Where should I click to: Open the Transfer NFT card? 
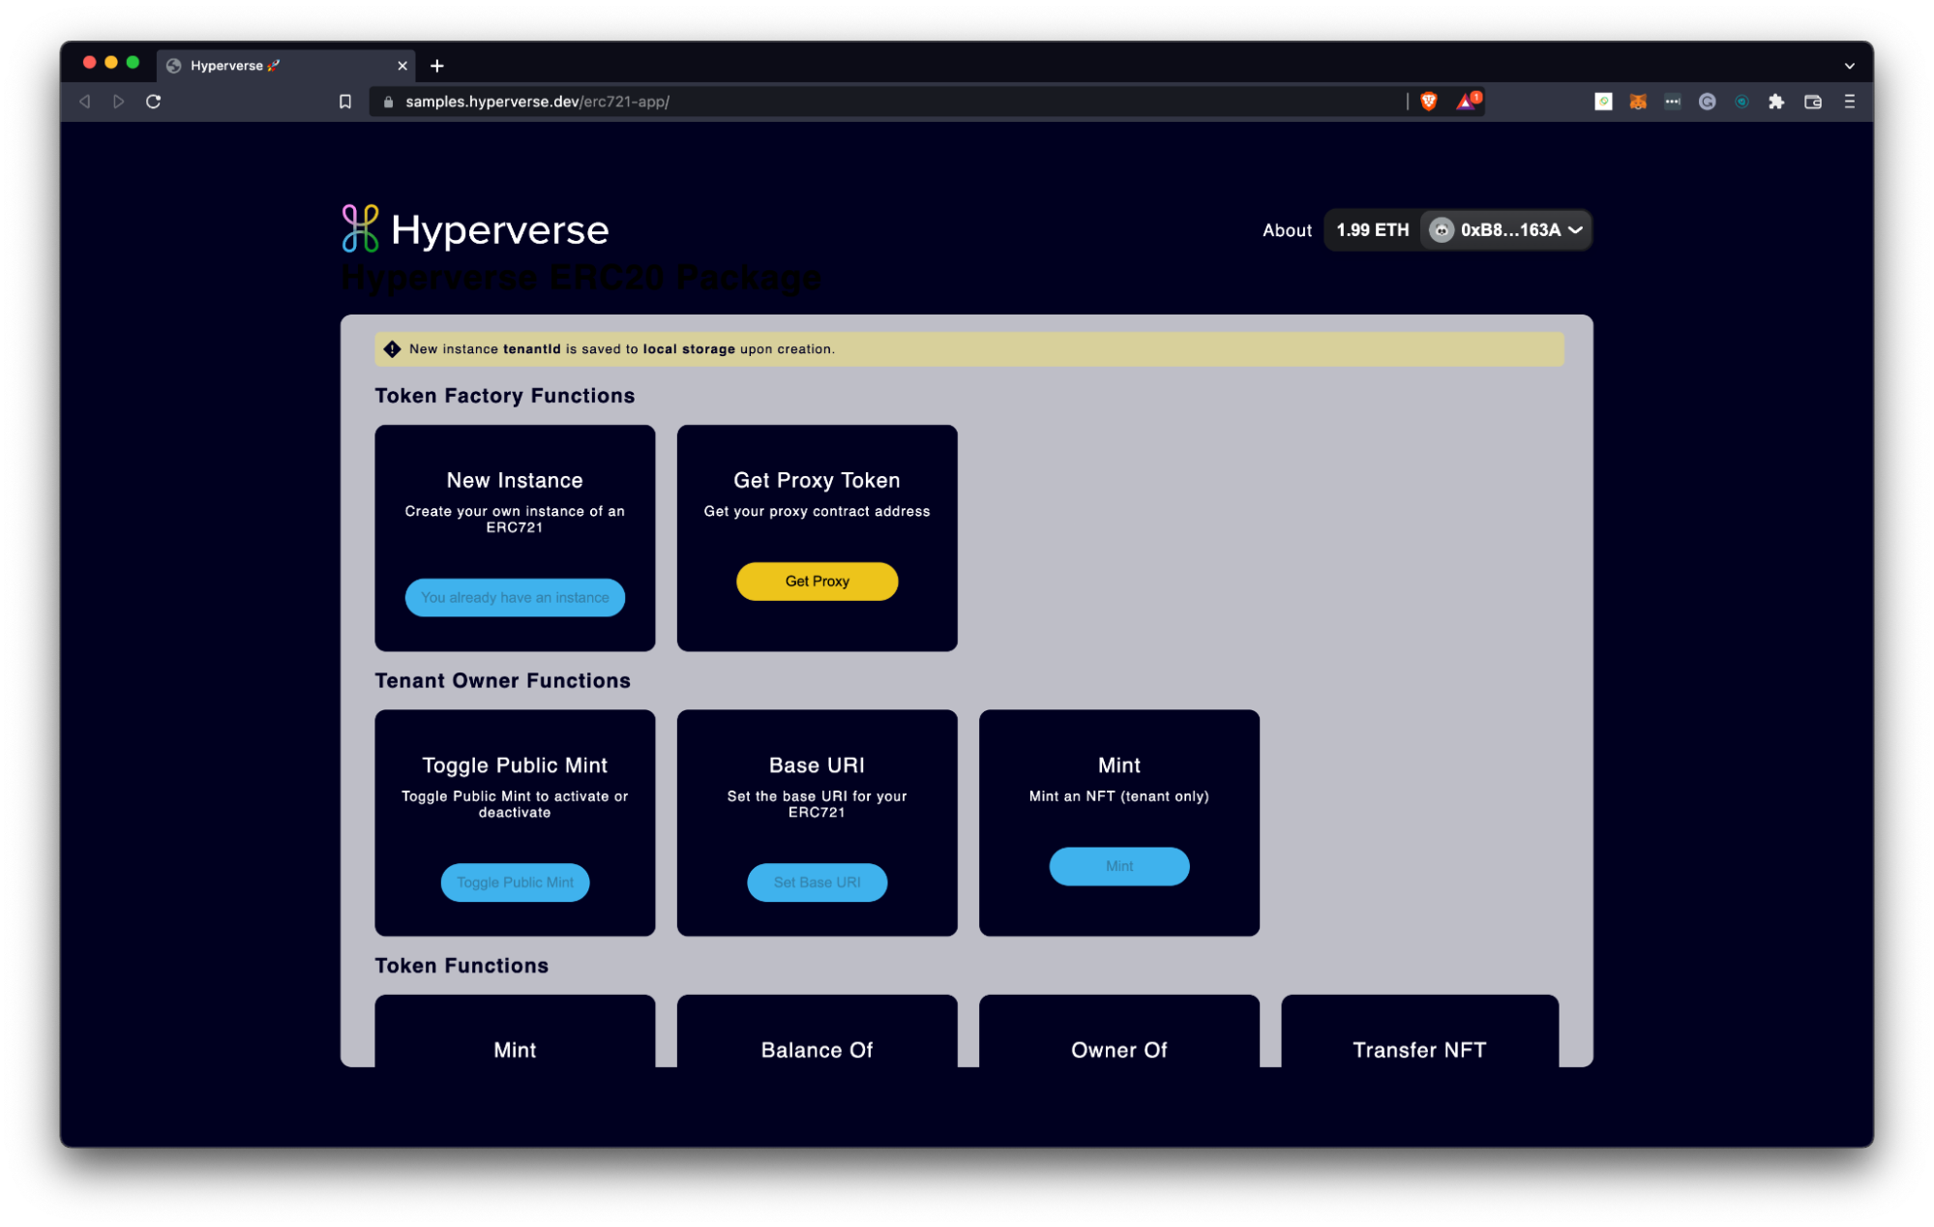tap(1419, 1032)
